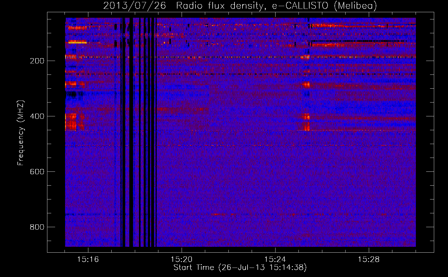Click the 800 frequency tick label
The image size is (448, 277).
37,227
